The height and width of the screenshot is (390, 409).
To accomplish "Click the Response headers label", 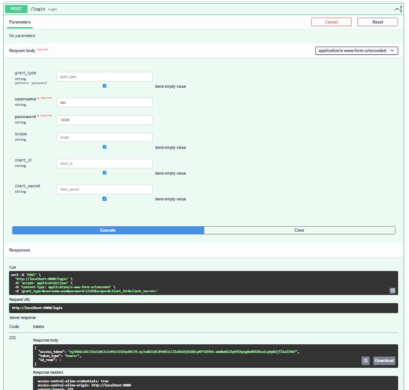I will [48, 372].
